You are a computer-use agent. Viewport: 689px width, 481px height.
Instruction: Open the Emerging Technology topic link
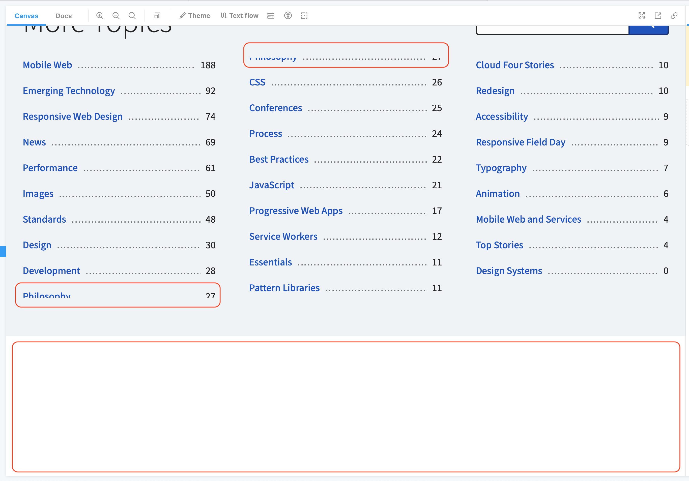point(69,91)
